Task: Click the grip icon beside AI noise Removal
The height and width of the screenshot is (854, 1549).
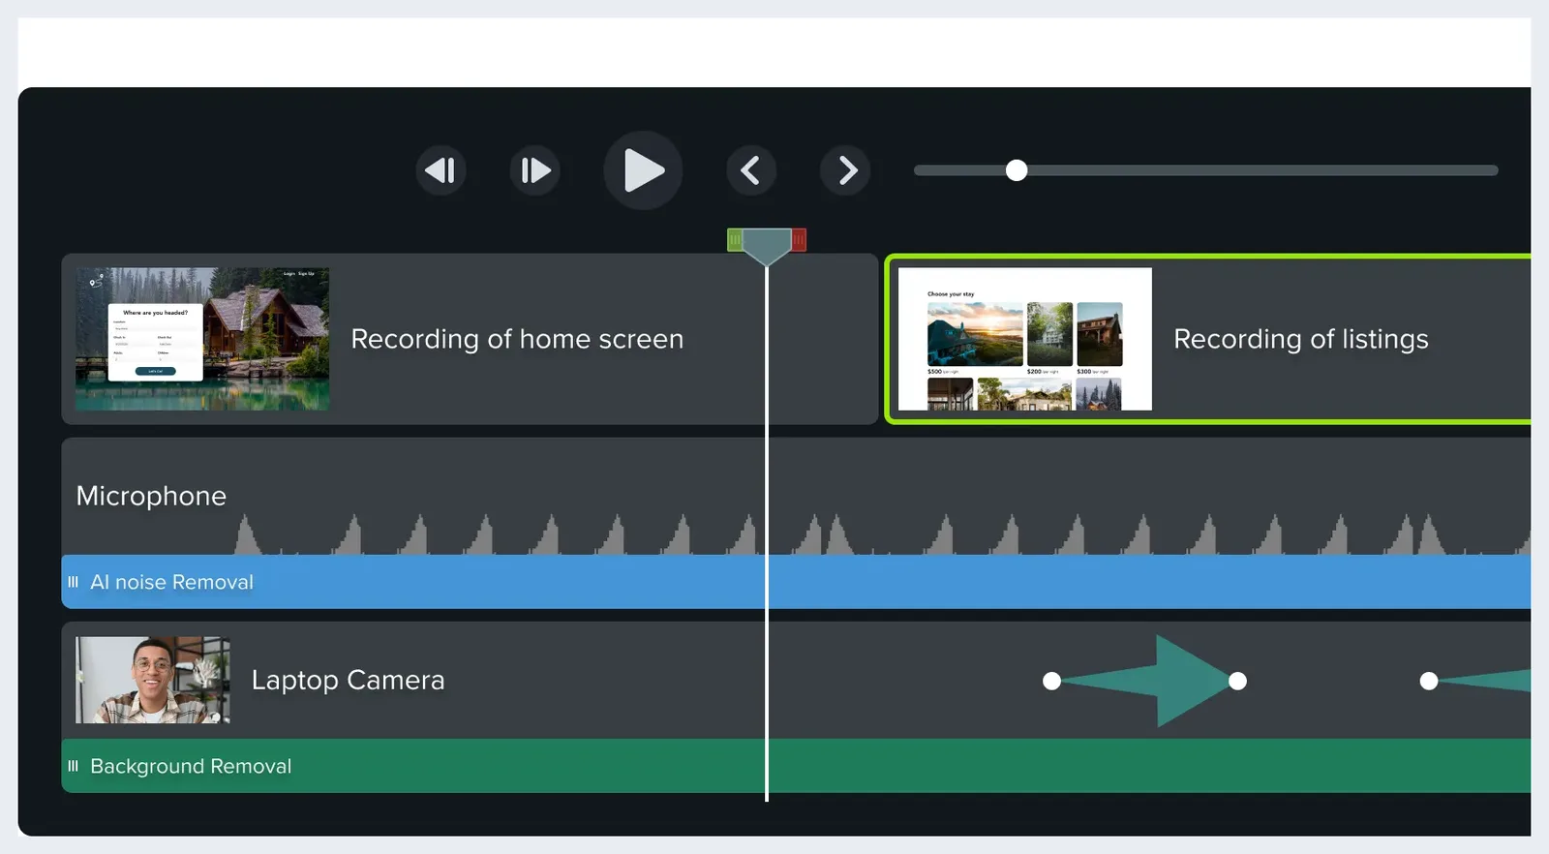Action: coord(73,582)
